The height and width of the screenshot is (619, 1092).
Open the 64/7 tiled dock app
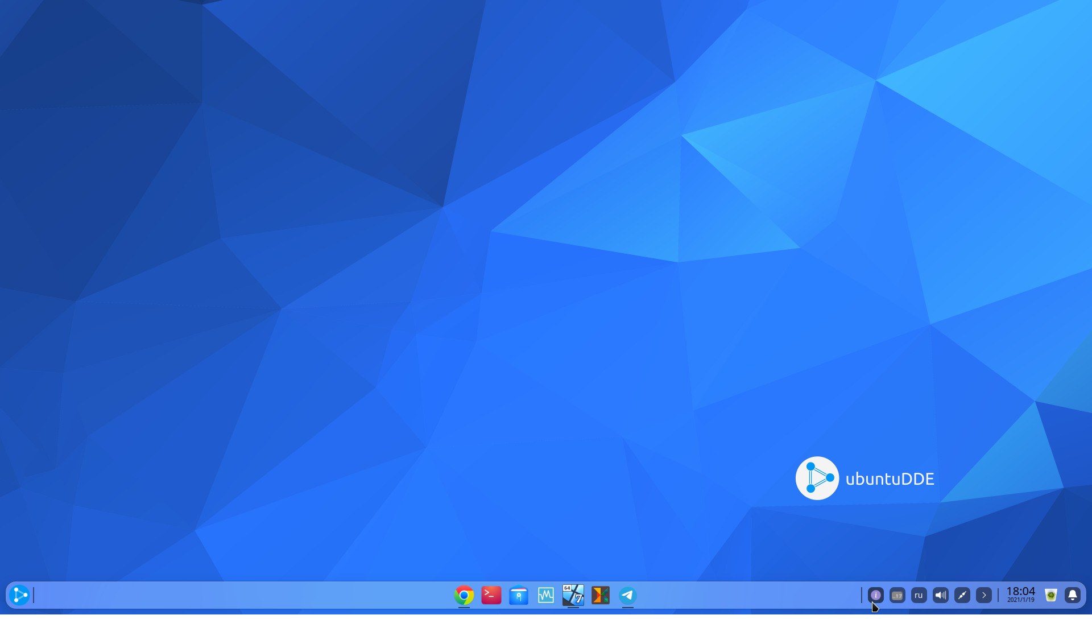(573, 595)
